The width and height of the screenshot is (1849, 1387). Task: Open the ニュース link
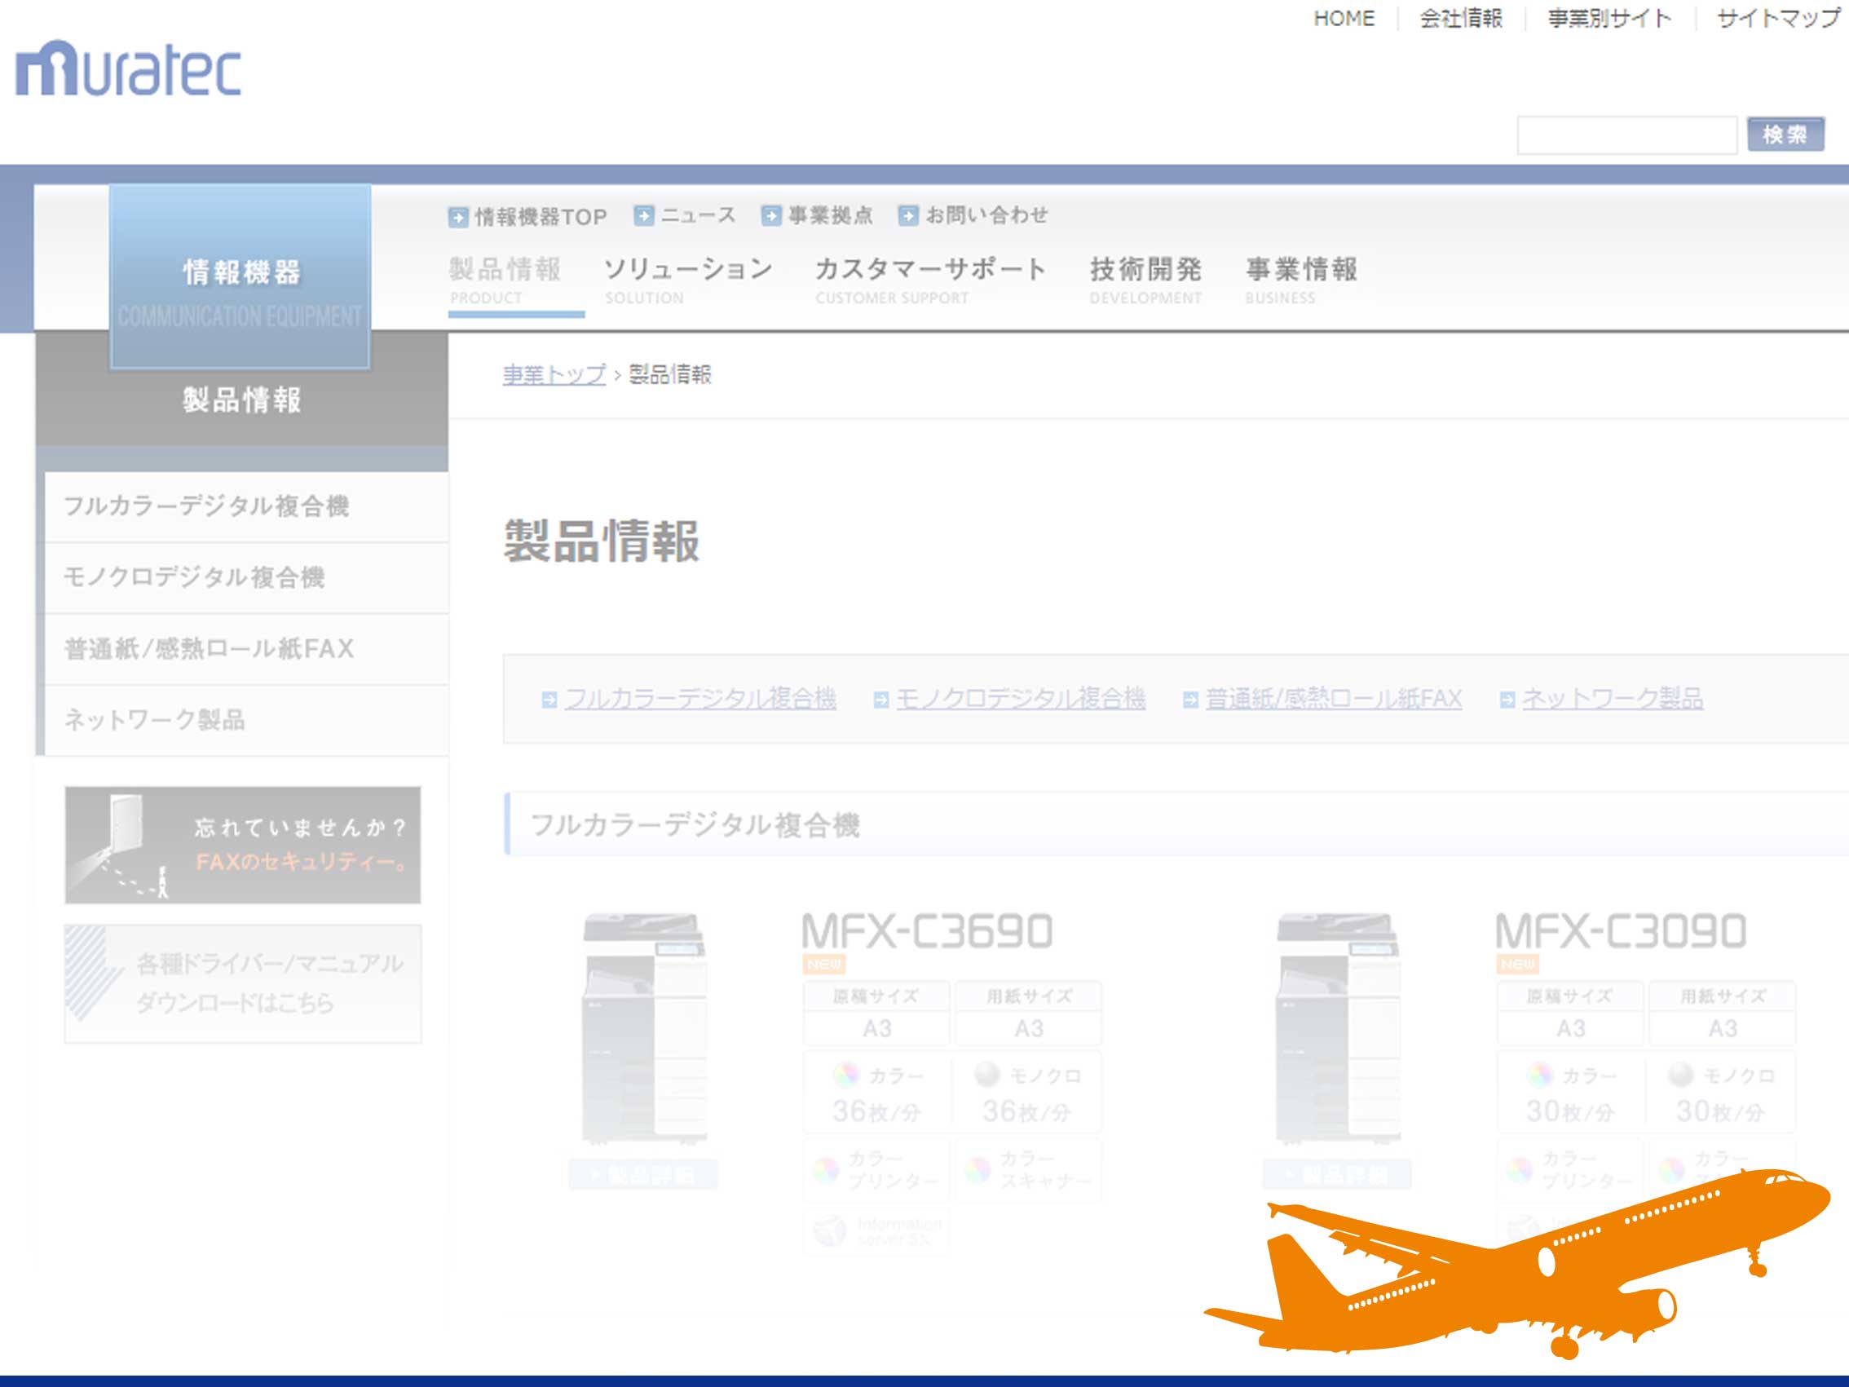click(x=698, y=216)
